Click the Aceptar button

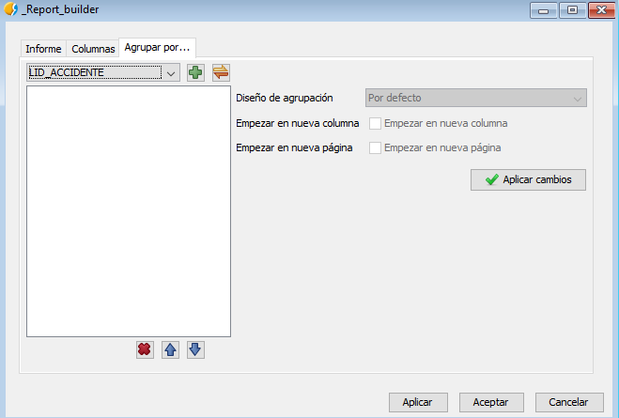[x=491, y=402]
